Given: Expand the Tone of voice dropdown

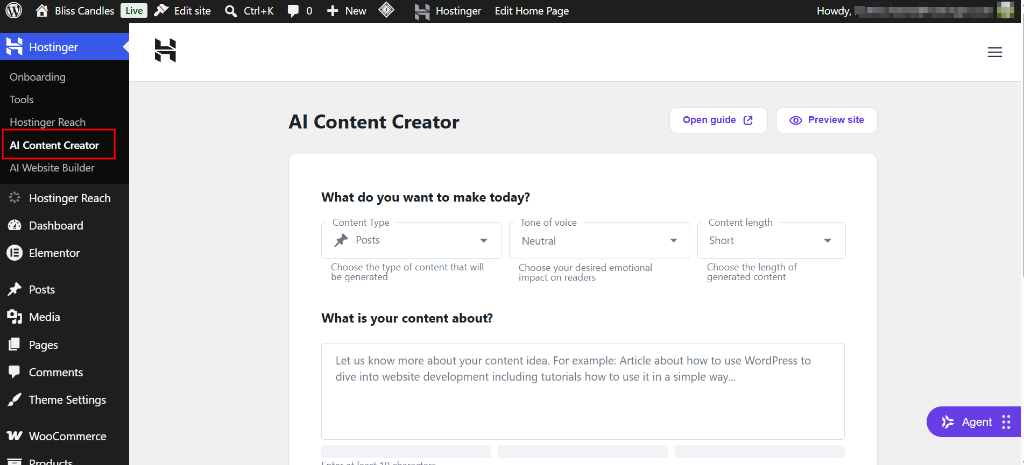Looking at the screenshot, I should 599,240.
